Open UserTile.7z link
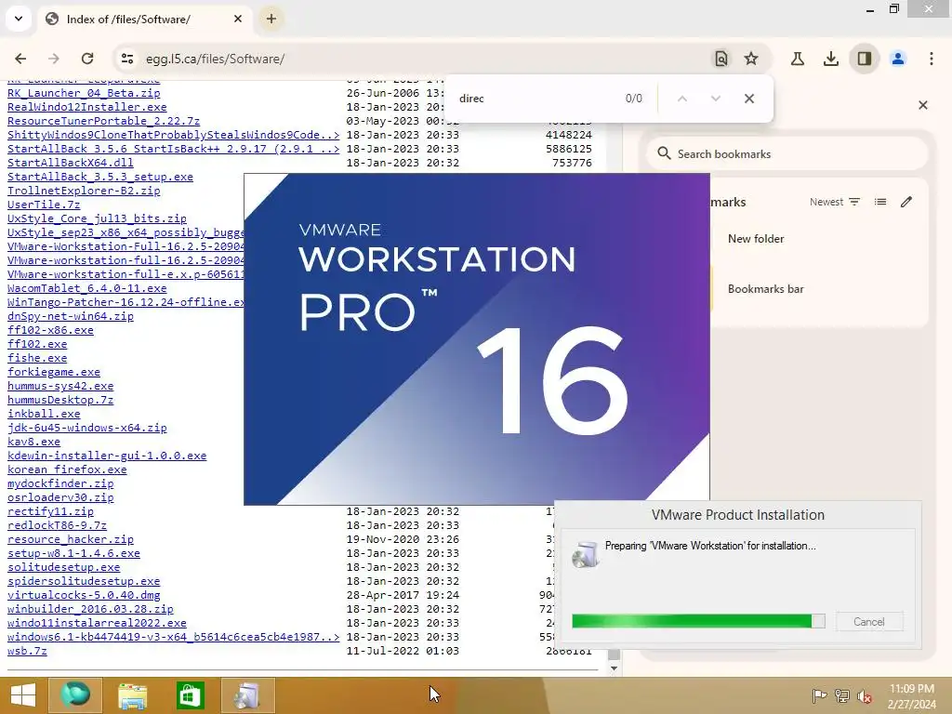952x714 pixels. click(44, 205)
